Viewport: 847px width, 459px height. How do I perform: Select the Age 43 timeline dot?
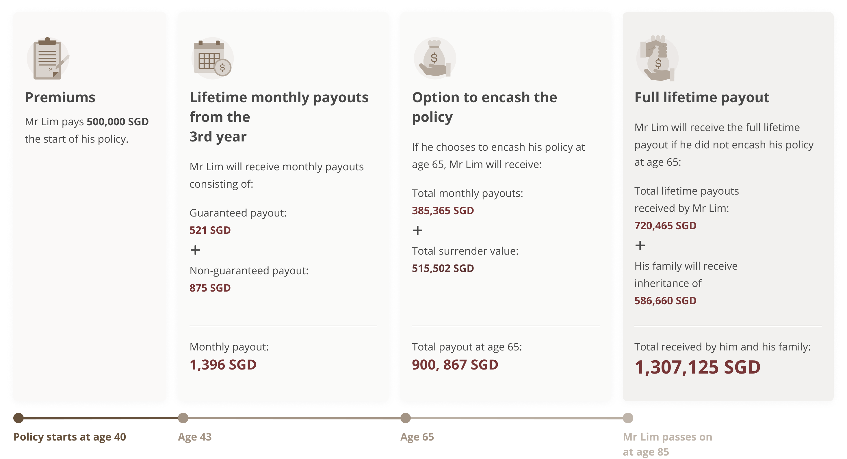(183, 418)
